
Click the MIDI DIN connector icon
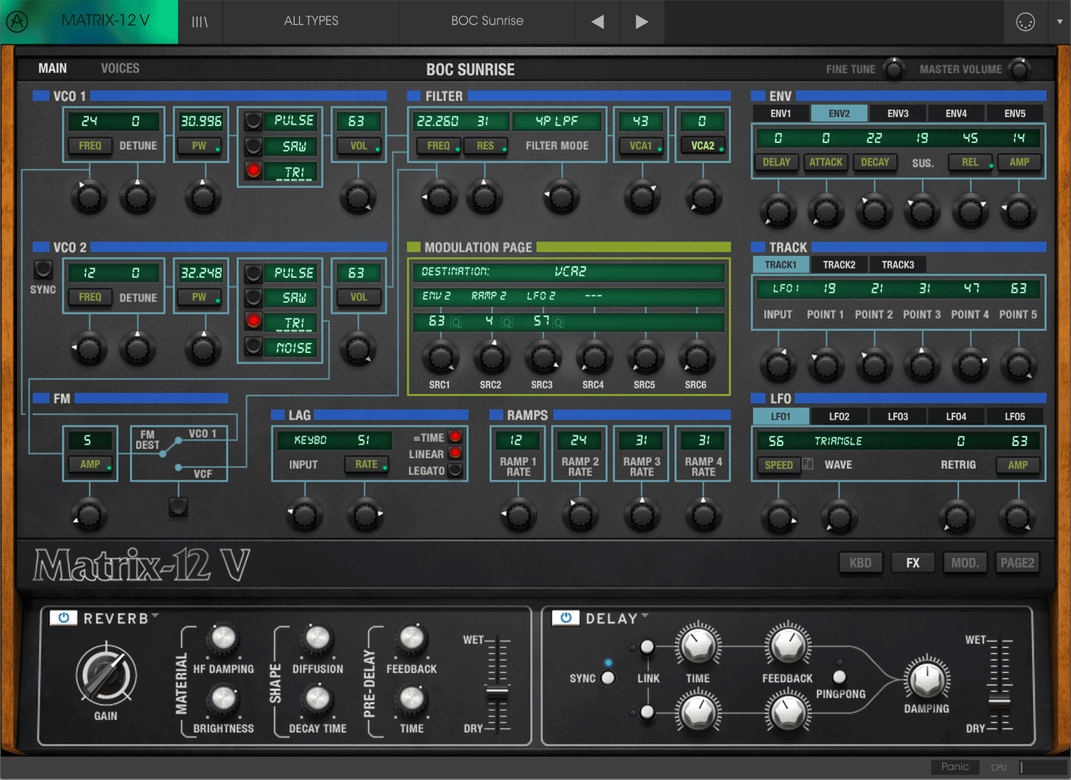point(1025,21)
